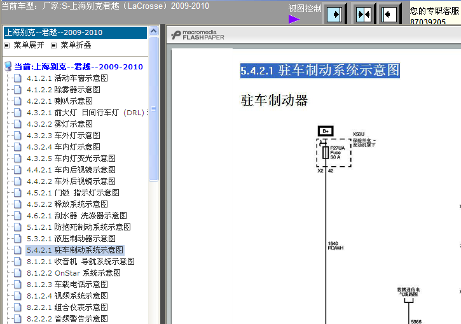This screenshot has height=324, width=461.
Task: Click the tree panel scroll-up arrow
Action: coord(153,31)
